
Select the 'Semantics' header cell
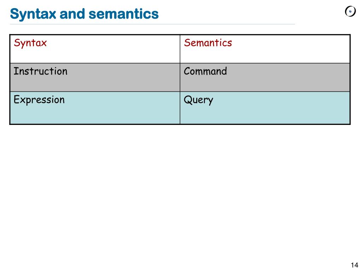click(x=265, y=49)
